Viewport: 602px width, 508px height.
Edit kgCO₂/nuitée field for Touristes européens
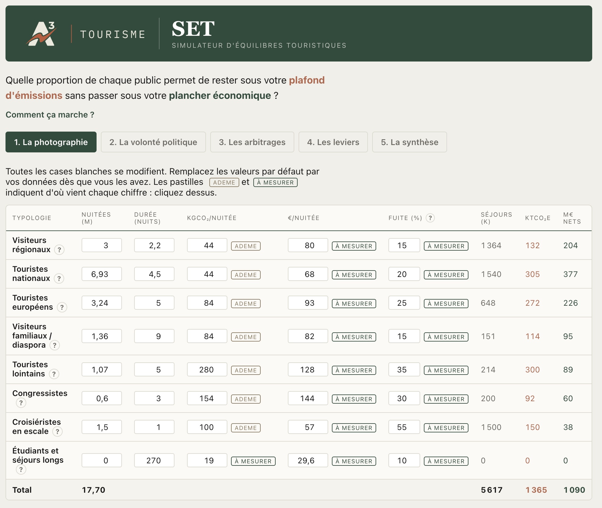207,303
